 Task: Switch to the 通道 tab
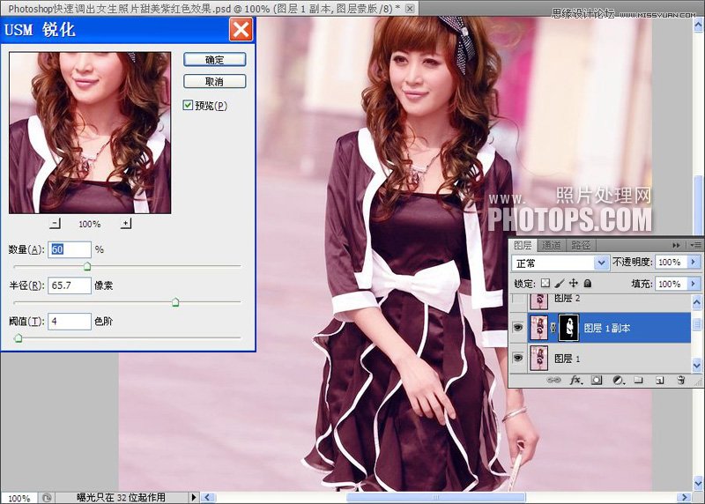point(552,245)
